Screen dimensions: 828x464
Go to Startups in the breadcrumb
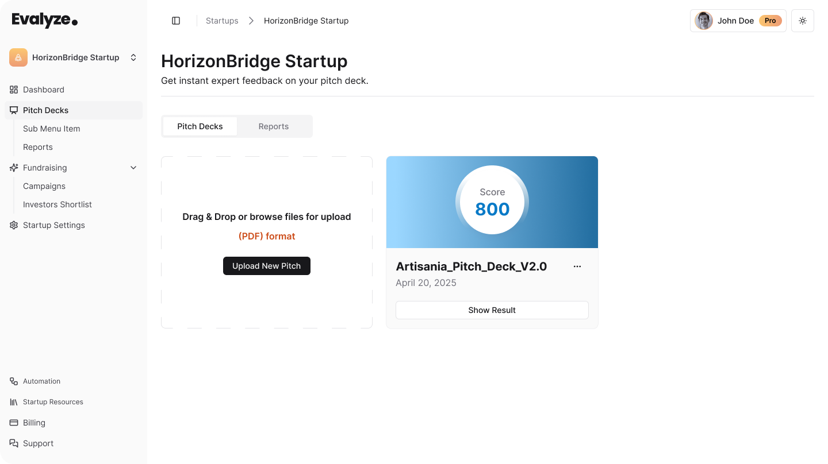222,21
